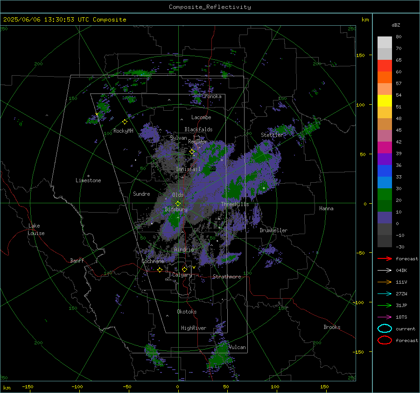
Task: Click the Vulcan city label
Action: 238,347
